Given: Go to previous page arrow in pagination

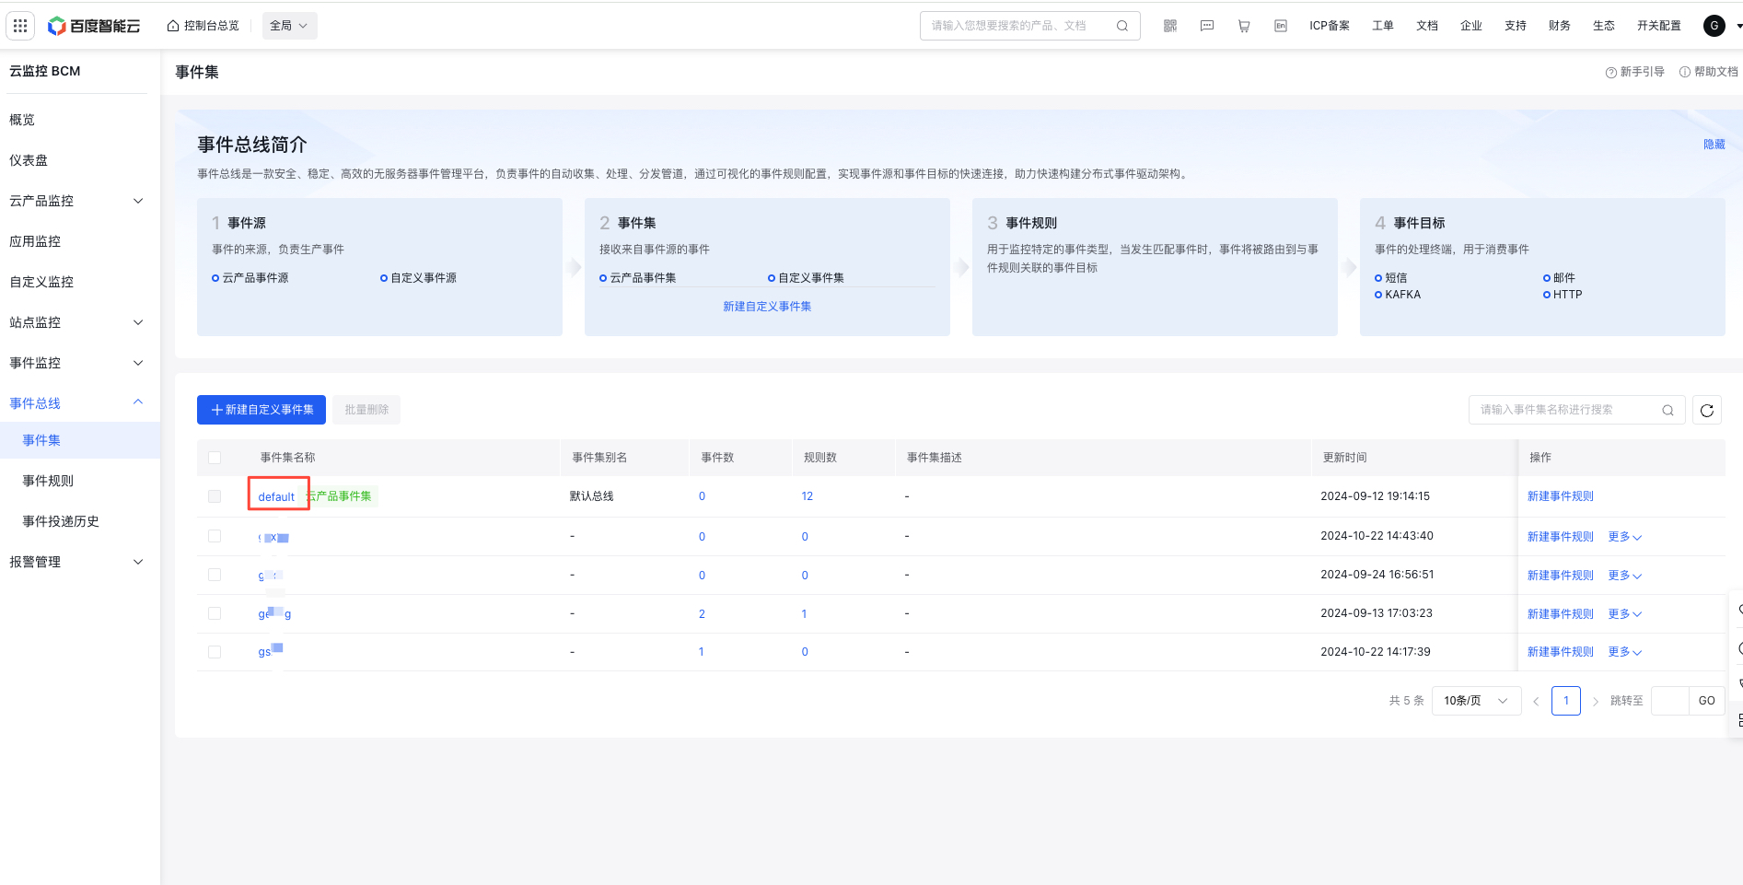Looking at the screenshot, I should click(x=1536, y=701).
